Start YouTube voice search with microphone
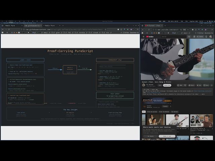This screenshot has height=161, width=215. (194, 37)
